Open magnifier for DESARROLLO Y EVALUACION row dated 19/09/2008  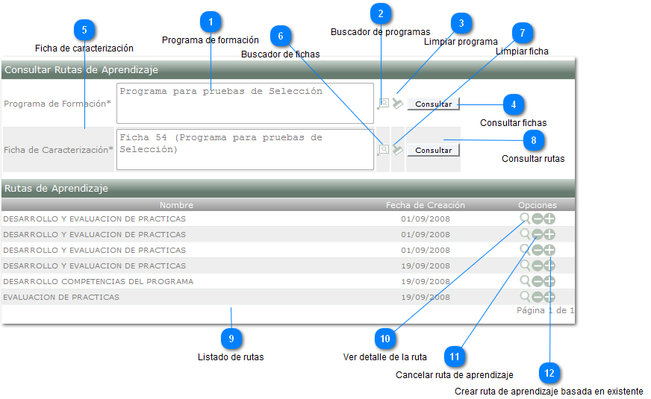[525, 266]
